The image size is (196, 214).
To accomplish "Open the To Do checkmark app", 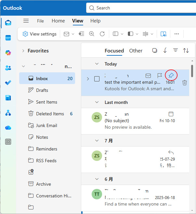I will click(x=8, y=82).
